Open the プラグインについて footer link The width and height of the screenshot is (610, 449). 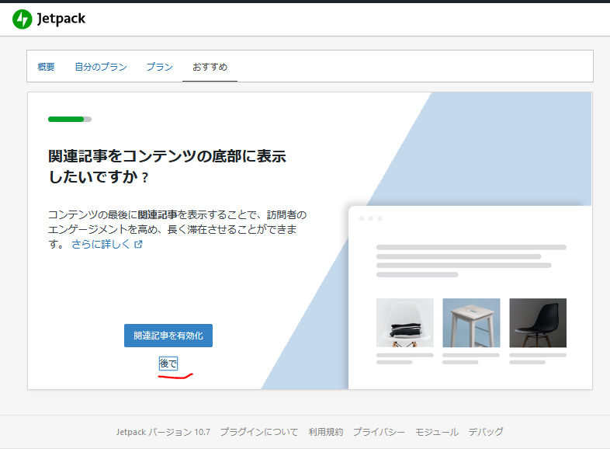(x=258, y=432)
